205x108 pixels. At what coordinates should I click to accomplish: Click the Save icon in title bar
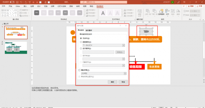point(17,2)
